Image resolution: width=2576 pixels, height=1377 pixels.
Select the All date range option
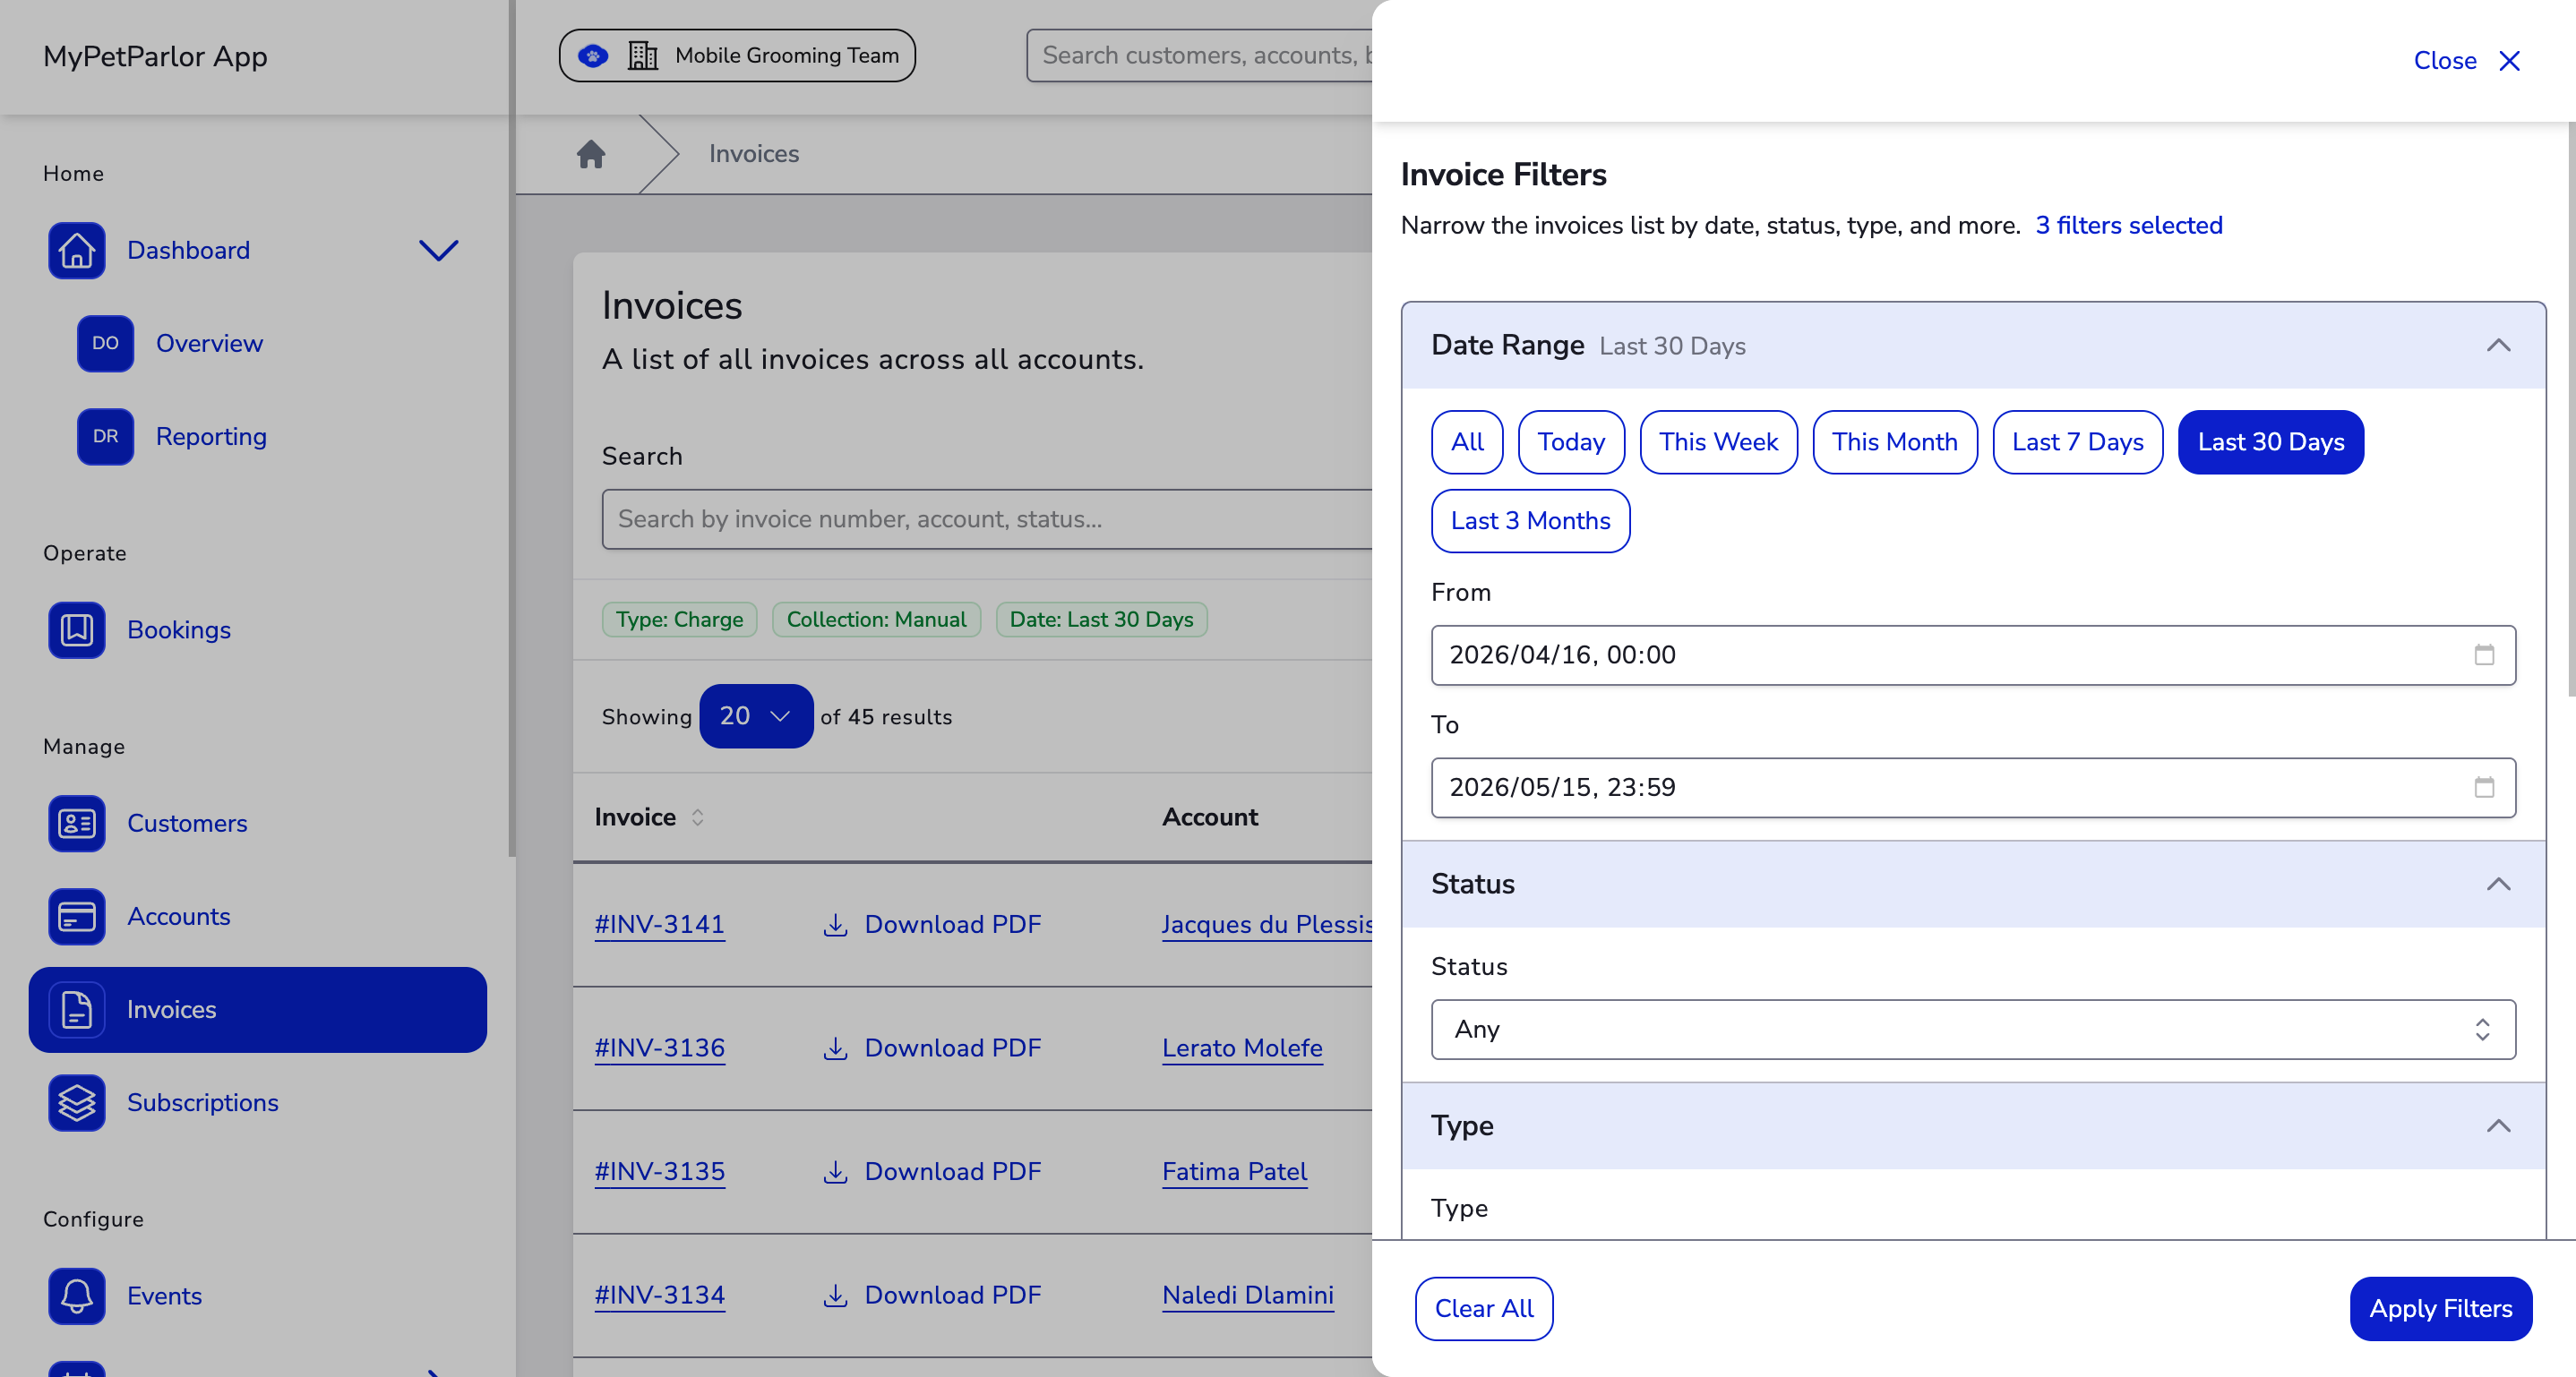point(1467,441)
